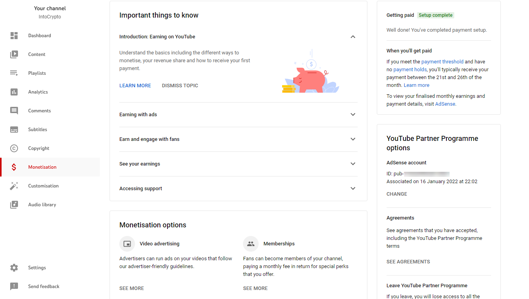Screen dimensions: 529x299
Task: Go to Audio library in the sidebar
Action: 50,205
